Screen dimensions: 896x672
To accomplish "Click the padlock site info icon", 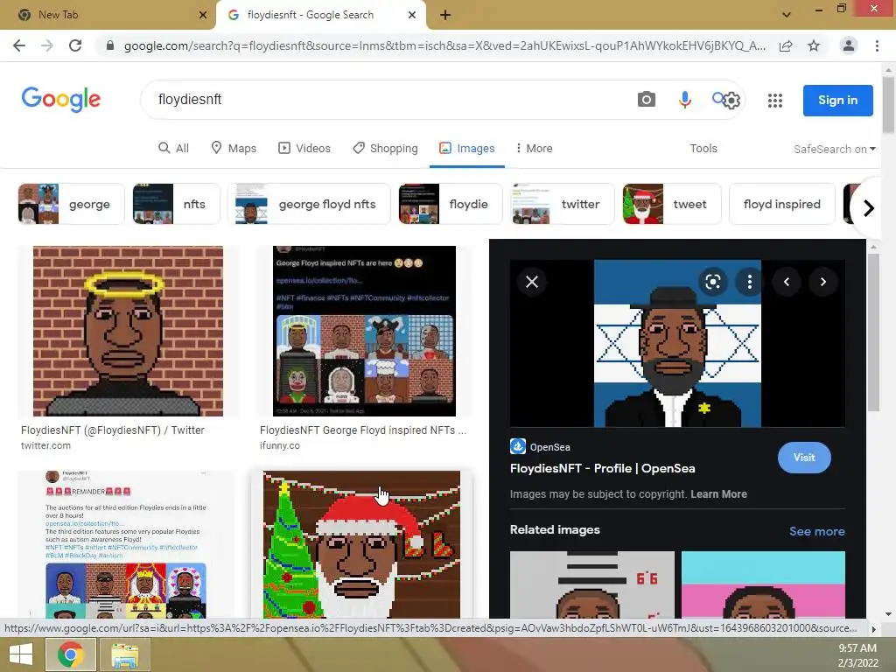I will pyautogui.click(x=110, y=45).
